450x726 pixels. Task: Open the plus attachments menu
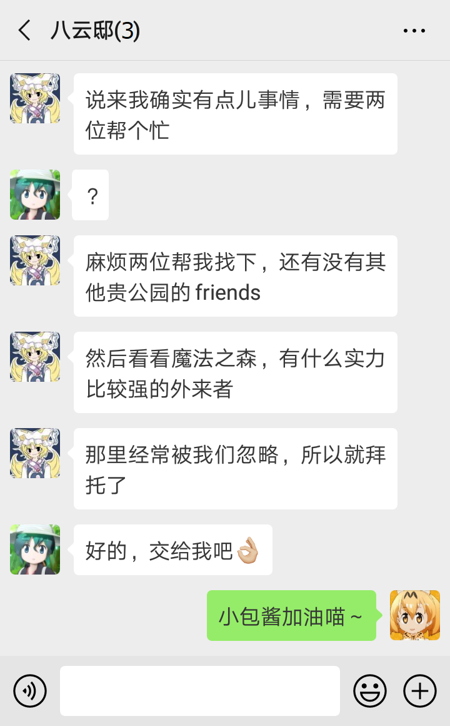pos(420,691)
